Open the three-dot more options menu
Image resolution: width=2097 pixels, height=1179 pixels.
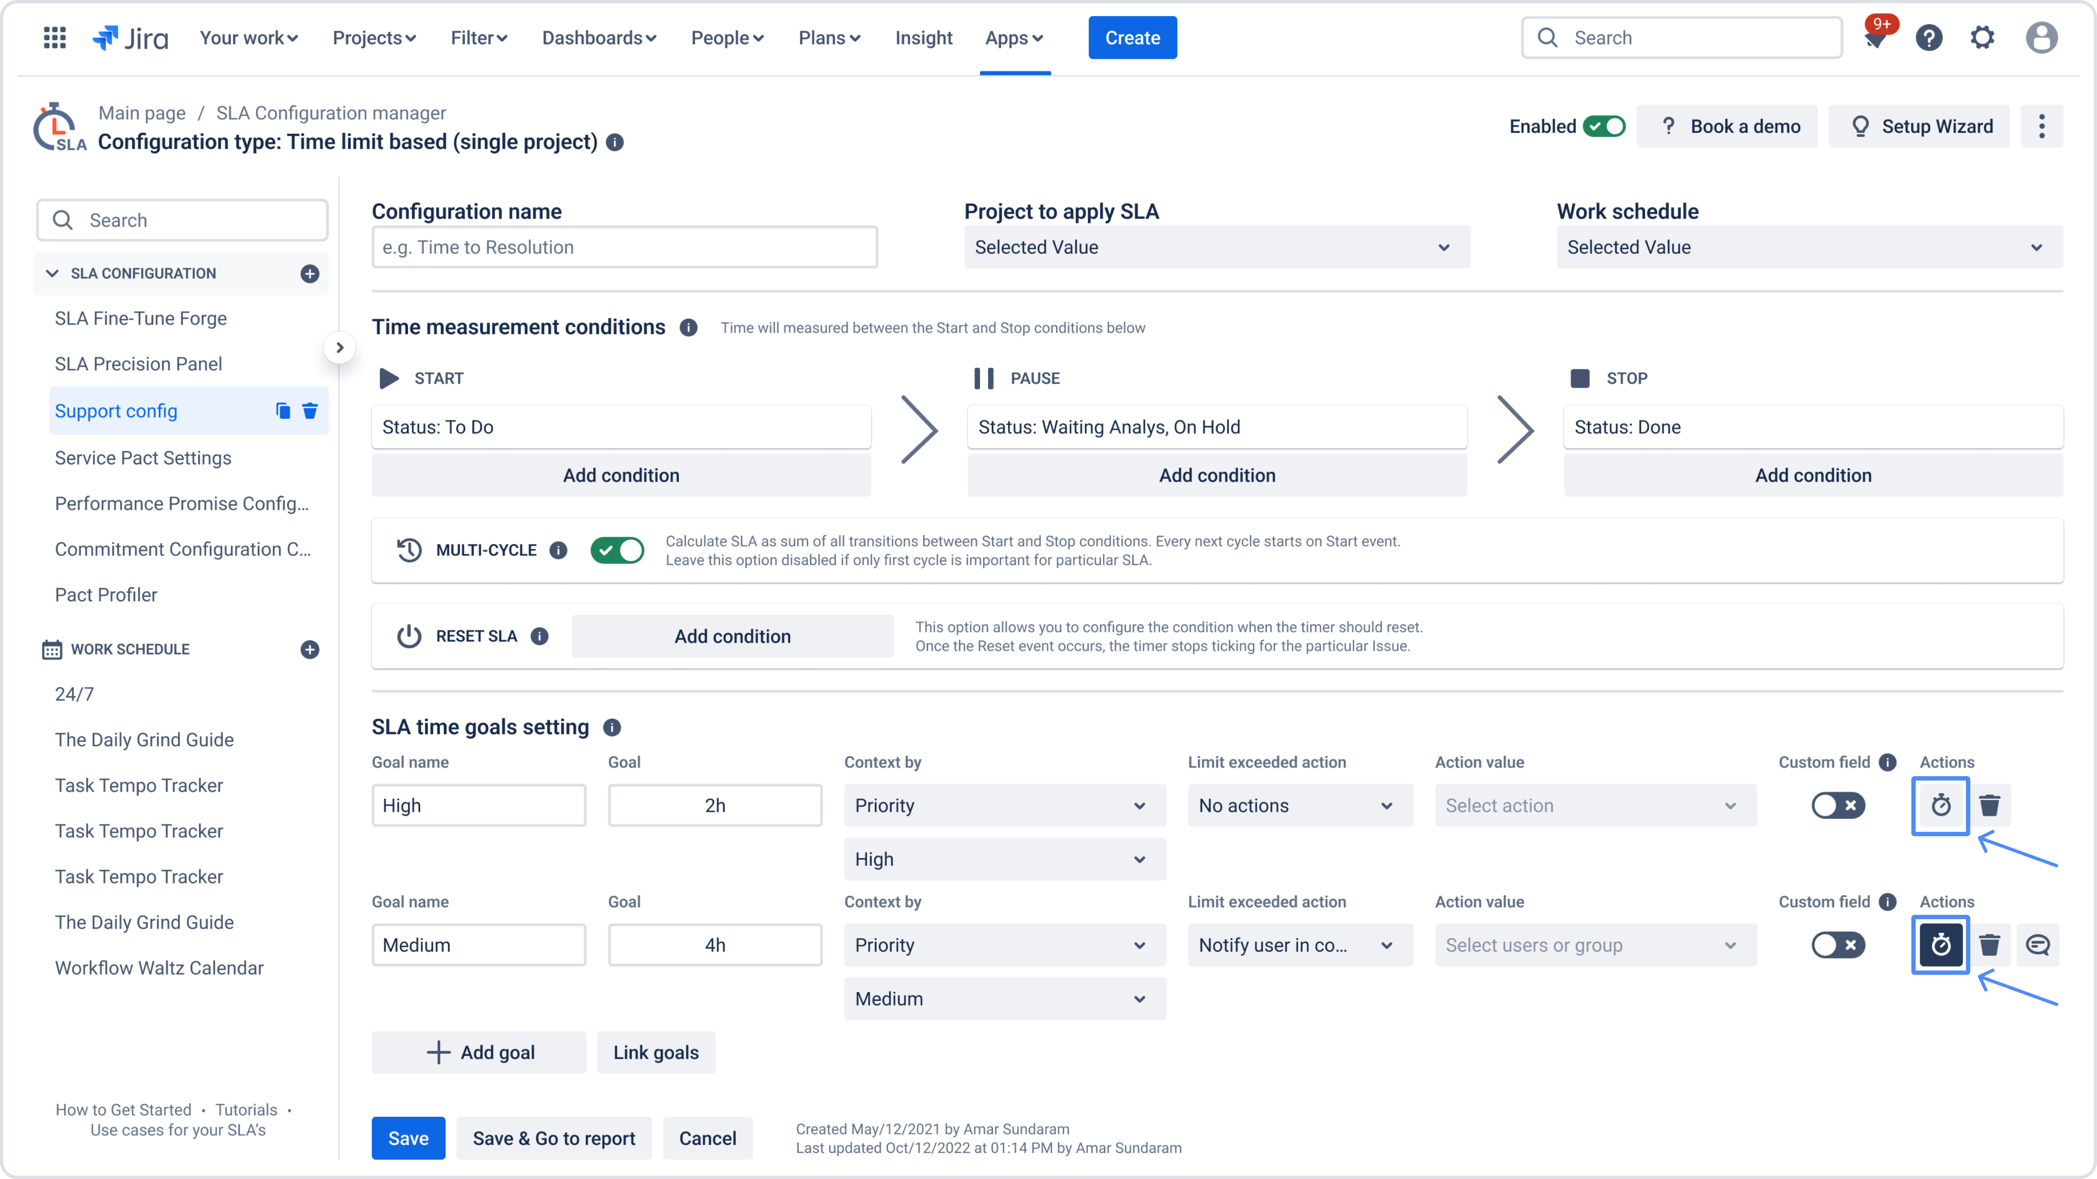(2041, 126)
